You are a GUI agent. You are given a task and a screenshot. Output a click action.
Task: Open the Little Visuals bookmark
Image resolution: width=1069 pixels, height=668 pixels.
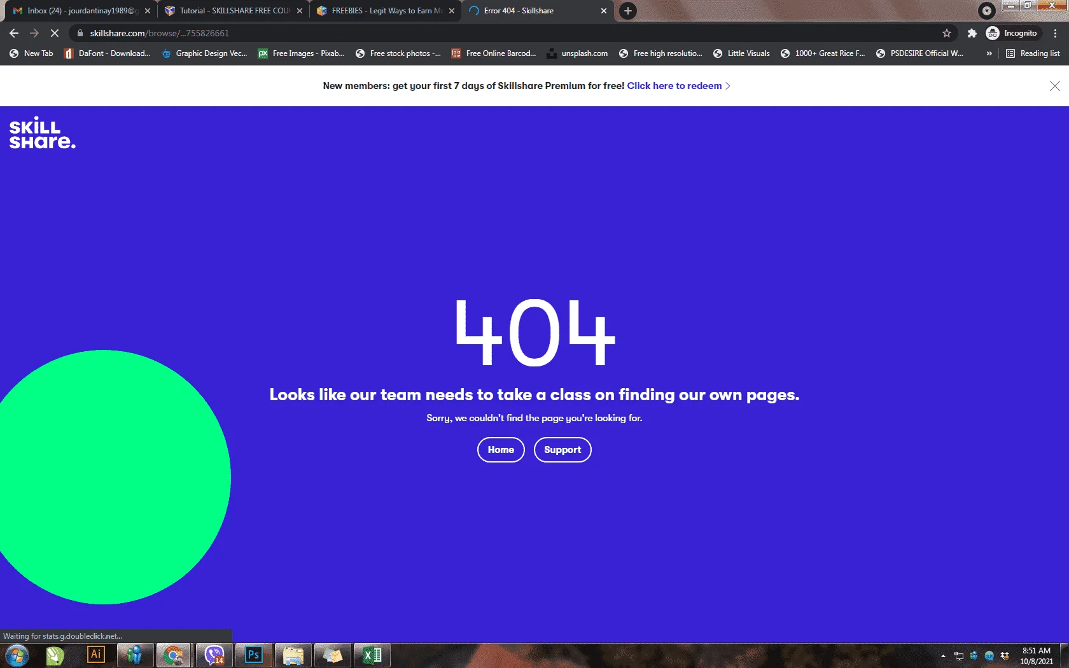point(741,53)
